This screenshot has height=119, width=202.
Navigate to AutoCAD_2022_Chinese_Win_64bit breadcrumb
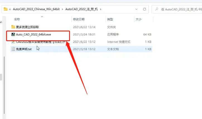pos(36,9)
